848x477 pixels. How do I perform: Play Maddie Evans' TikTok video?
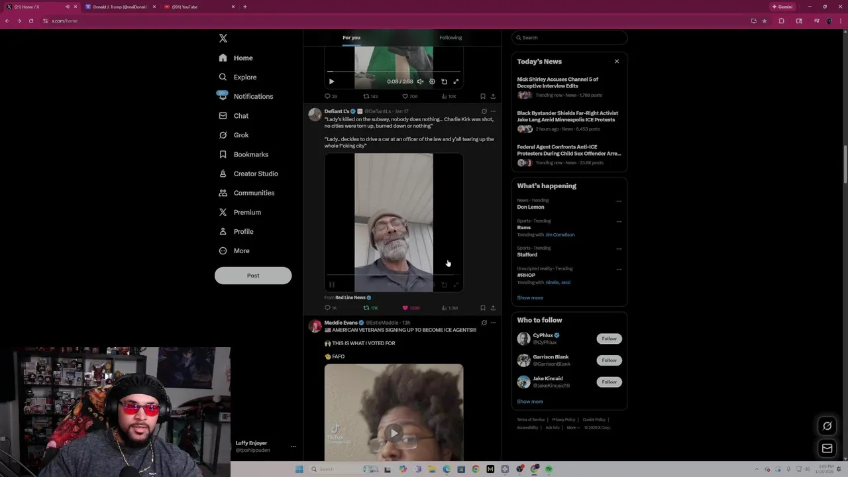click(x=394, y=433)
